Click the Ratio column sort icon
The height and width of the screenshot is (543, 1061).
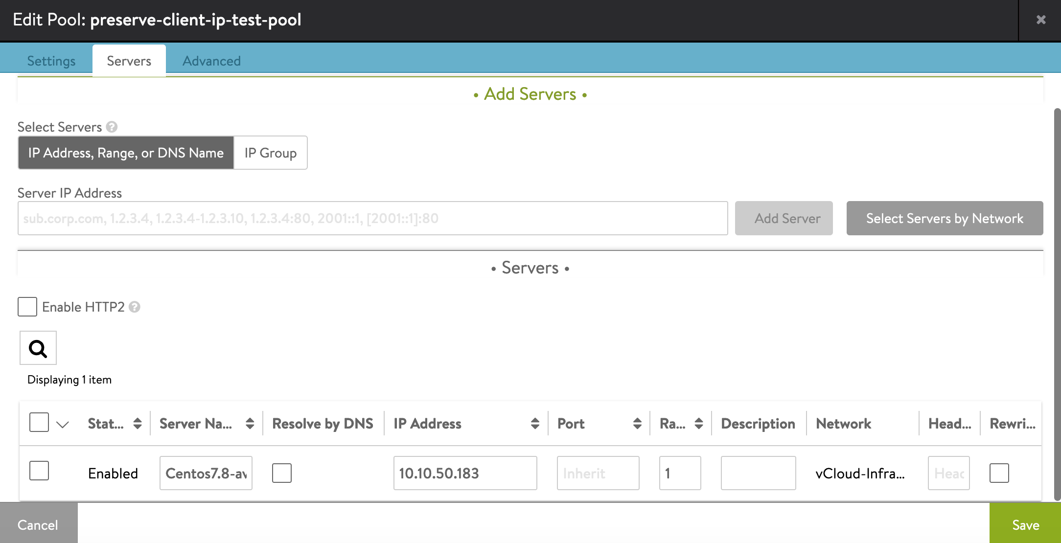[699, 424]
